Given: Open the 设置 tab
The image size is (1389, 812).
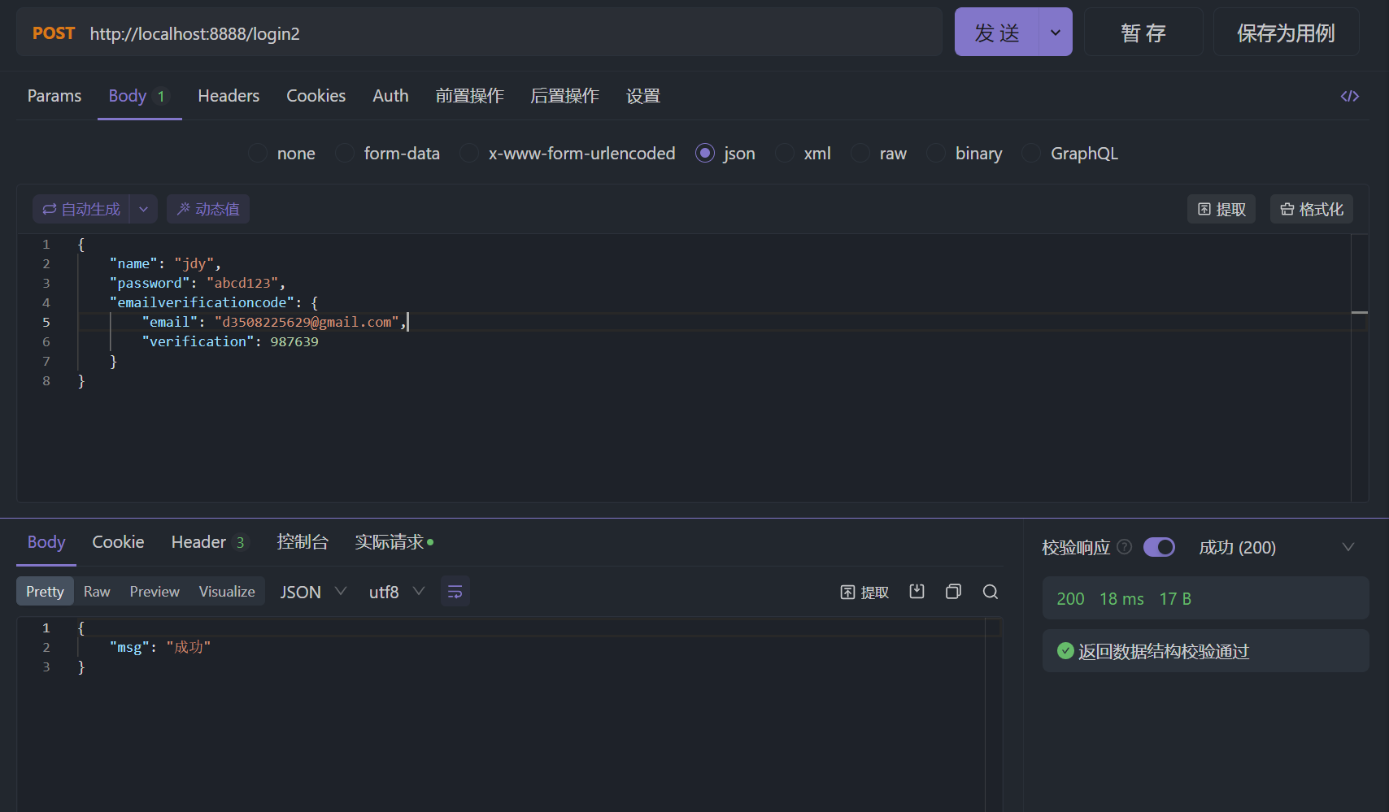Looking at the screenshot, I should coord(642,96).
